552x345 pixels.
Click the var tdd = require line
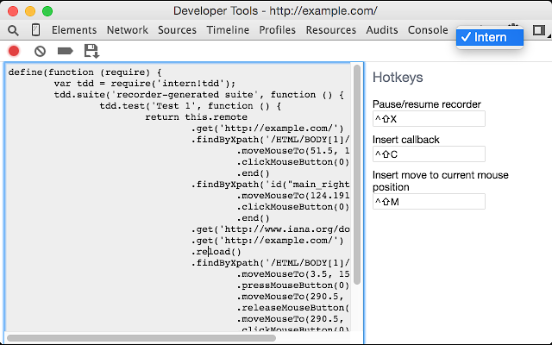point(144,84)
